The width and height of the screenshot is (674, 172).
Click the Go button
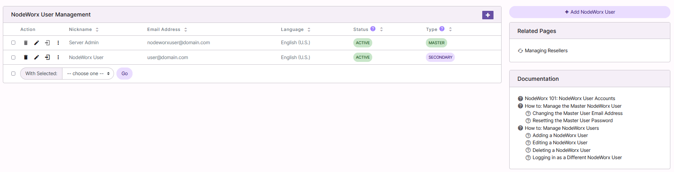[124, 74]
